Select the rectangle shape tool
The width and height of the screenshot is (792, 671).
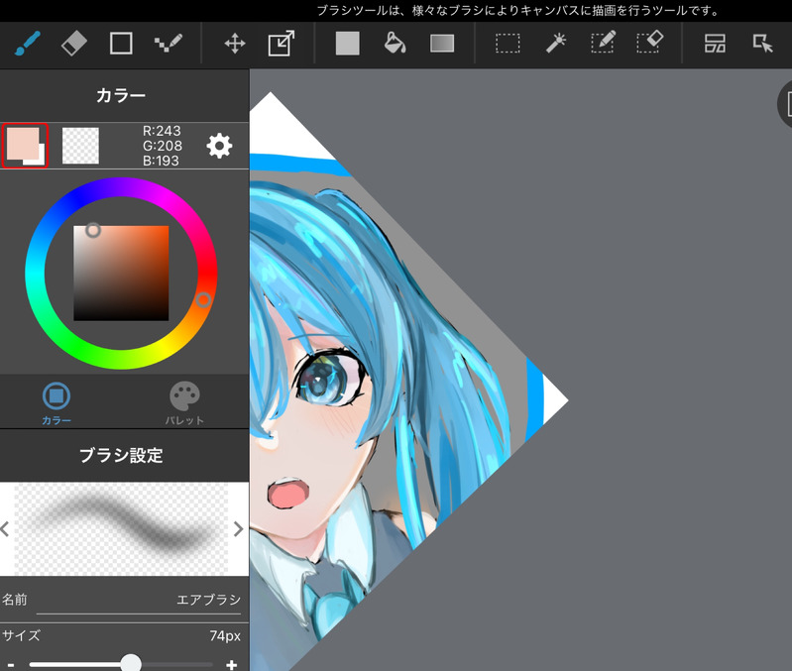(121, 44)
